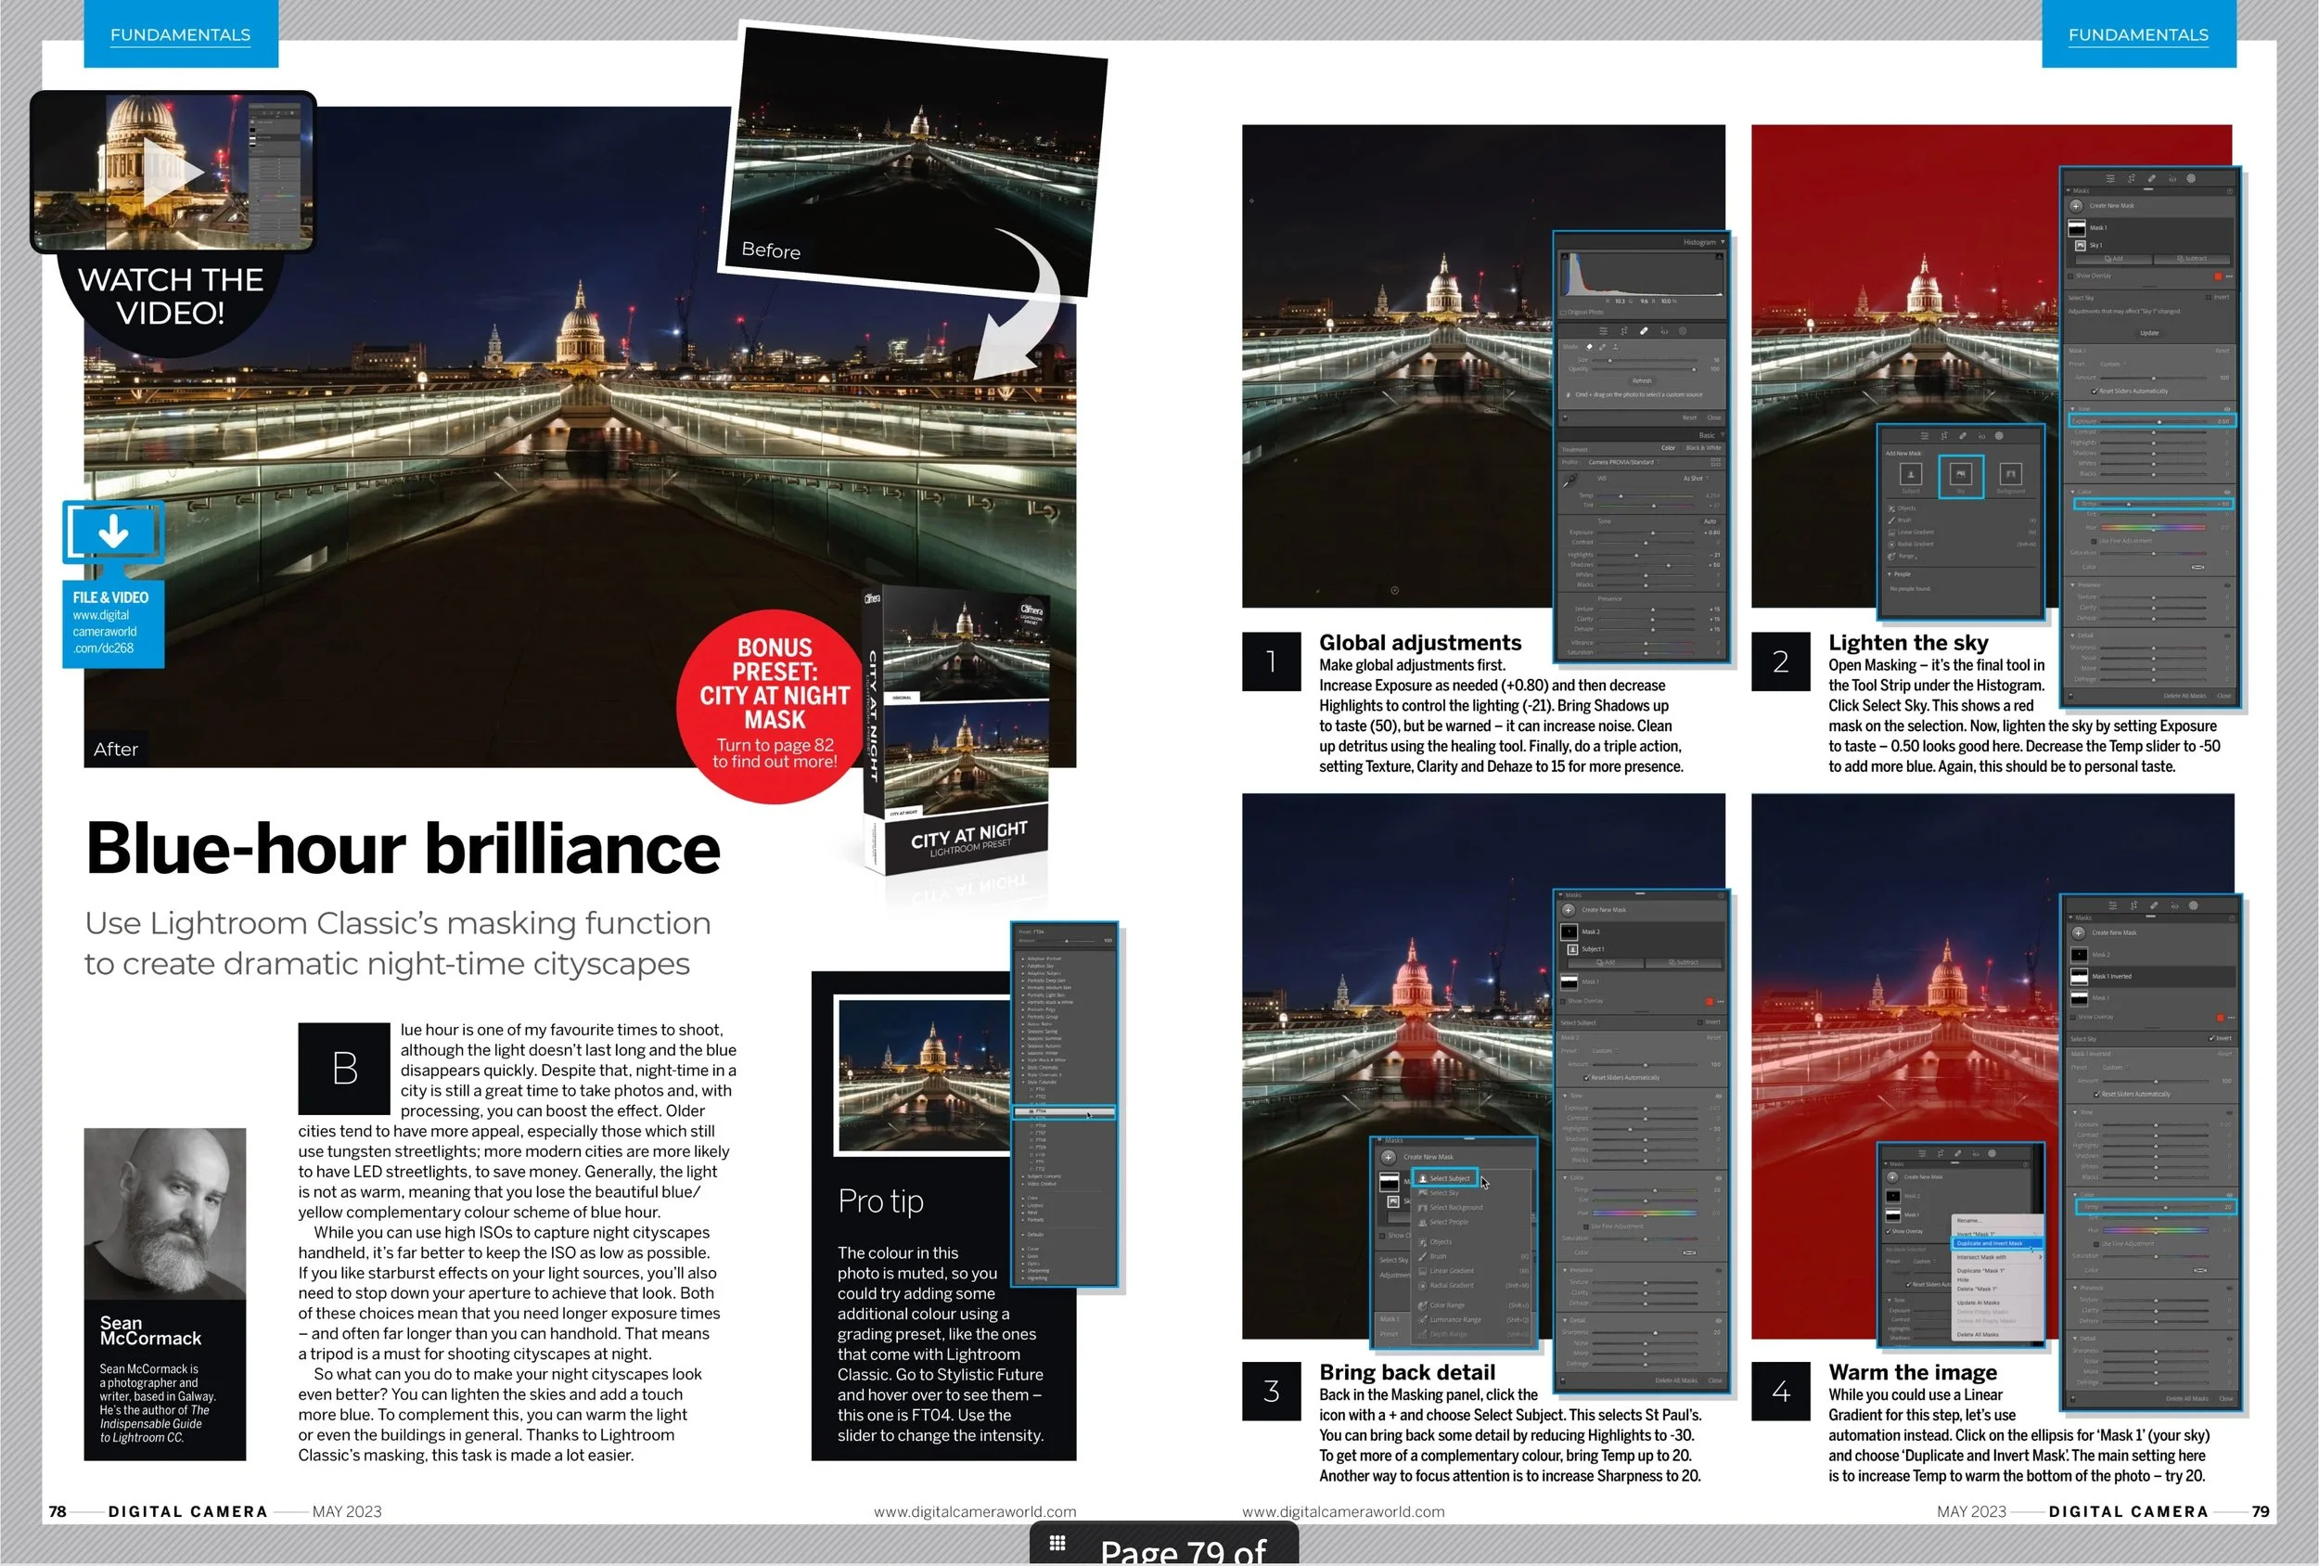
Task: Collapse the Detail section in step 3 panel
Action: tap(1566, 1320)
